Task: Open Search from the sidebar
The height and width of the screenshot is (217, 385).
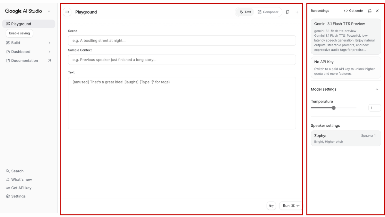Action: point(17,171)
